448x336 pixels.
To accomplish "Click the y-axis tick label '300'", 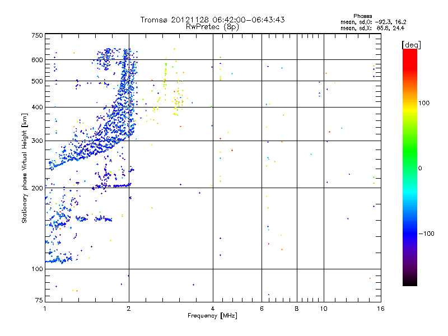I will click(x=37, y=141).
